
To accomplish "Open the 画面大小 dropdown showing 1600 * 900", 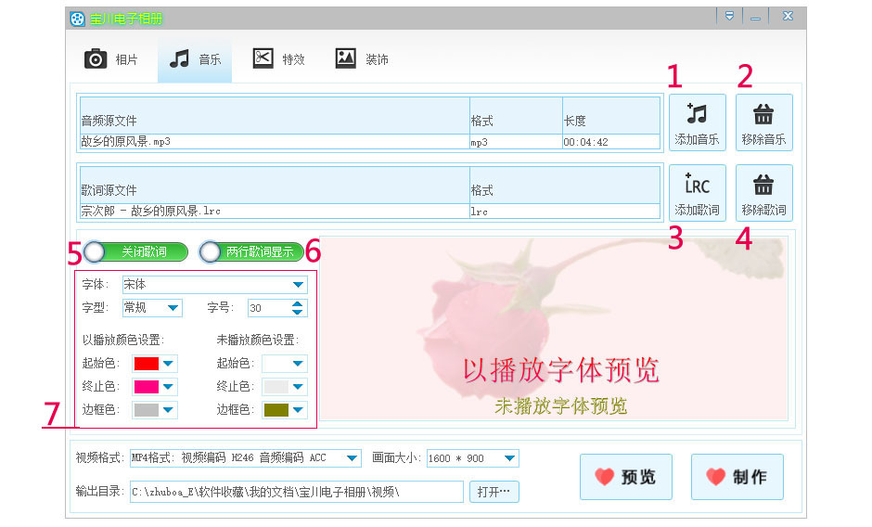I will [x=473, y=458].
